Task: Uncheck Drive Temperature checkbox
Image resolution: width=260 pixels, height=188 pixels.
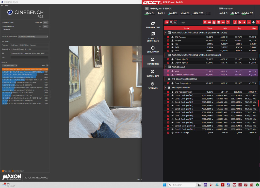Action: click(168, 83)
